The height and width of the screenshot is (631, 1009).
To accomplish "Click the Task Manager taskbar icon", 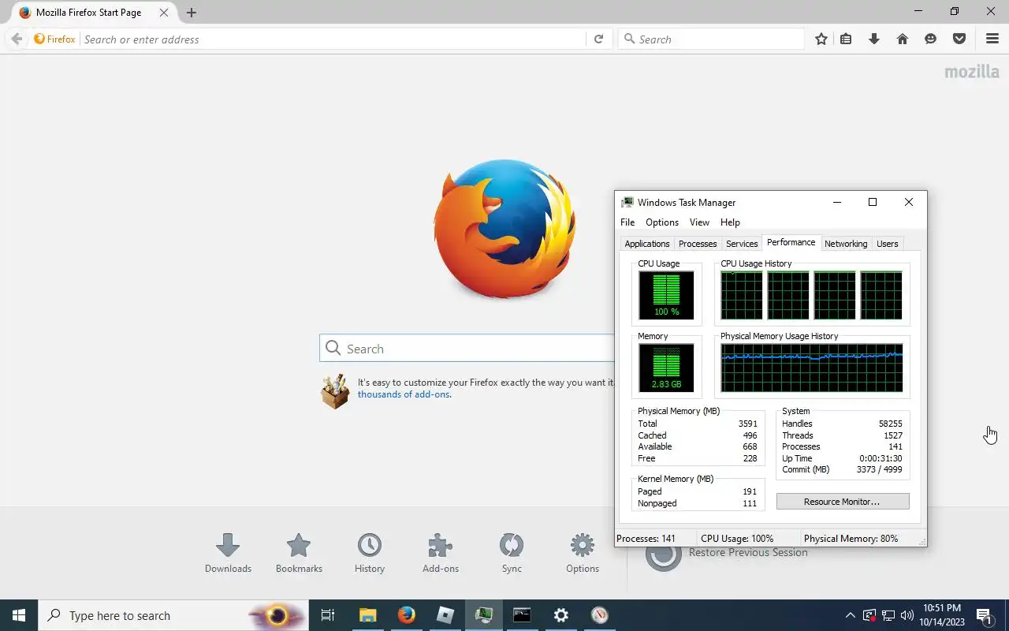I will click(483, 615).
